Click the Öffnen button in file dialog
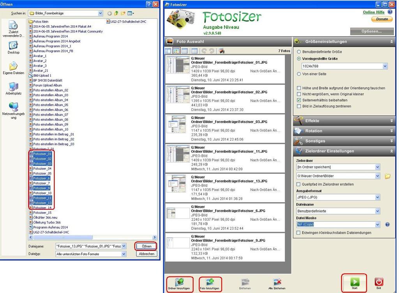The image size is (399, 293). tap(147, 246)
